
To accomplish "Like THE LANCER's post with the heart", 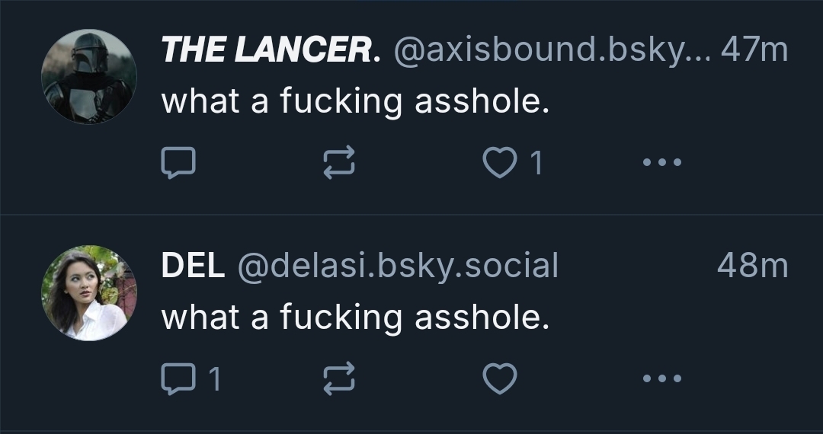I will pos(499,162).
